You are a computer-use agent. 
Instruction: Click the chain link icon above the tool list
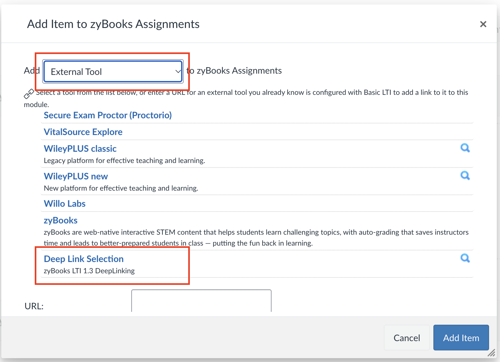pyautogui.click(x=29, y=94)
